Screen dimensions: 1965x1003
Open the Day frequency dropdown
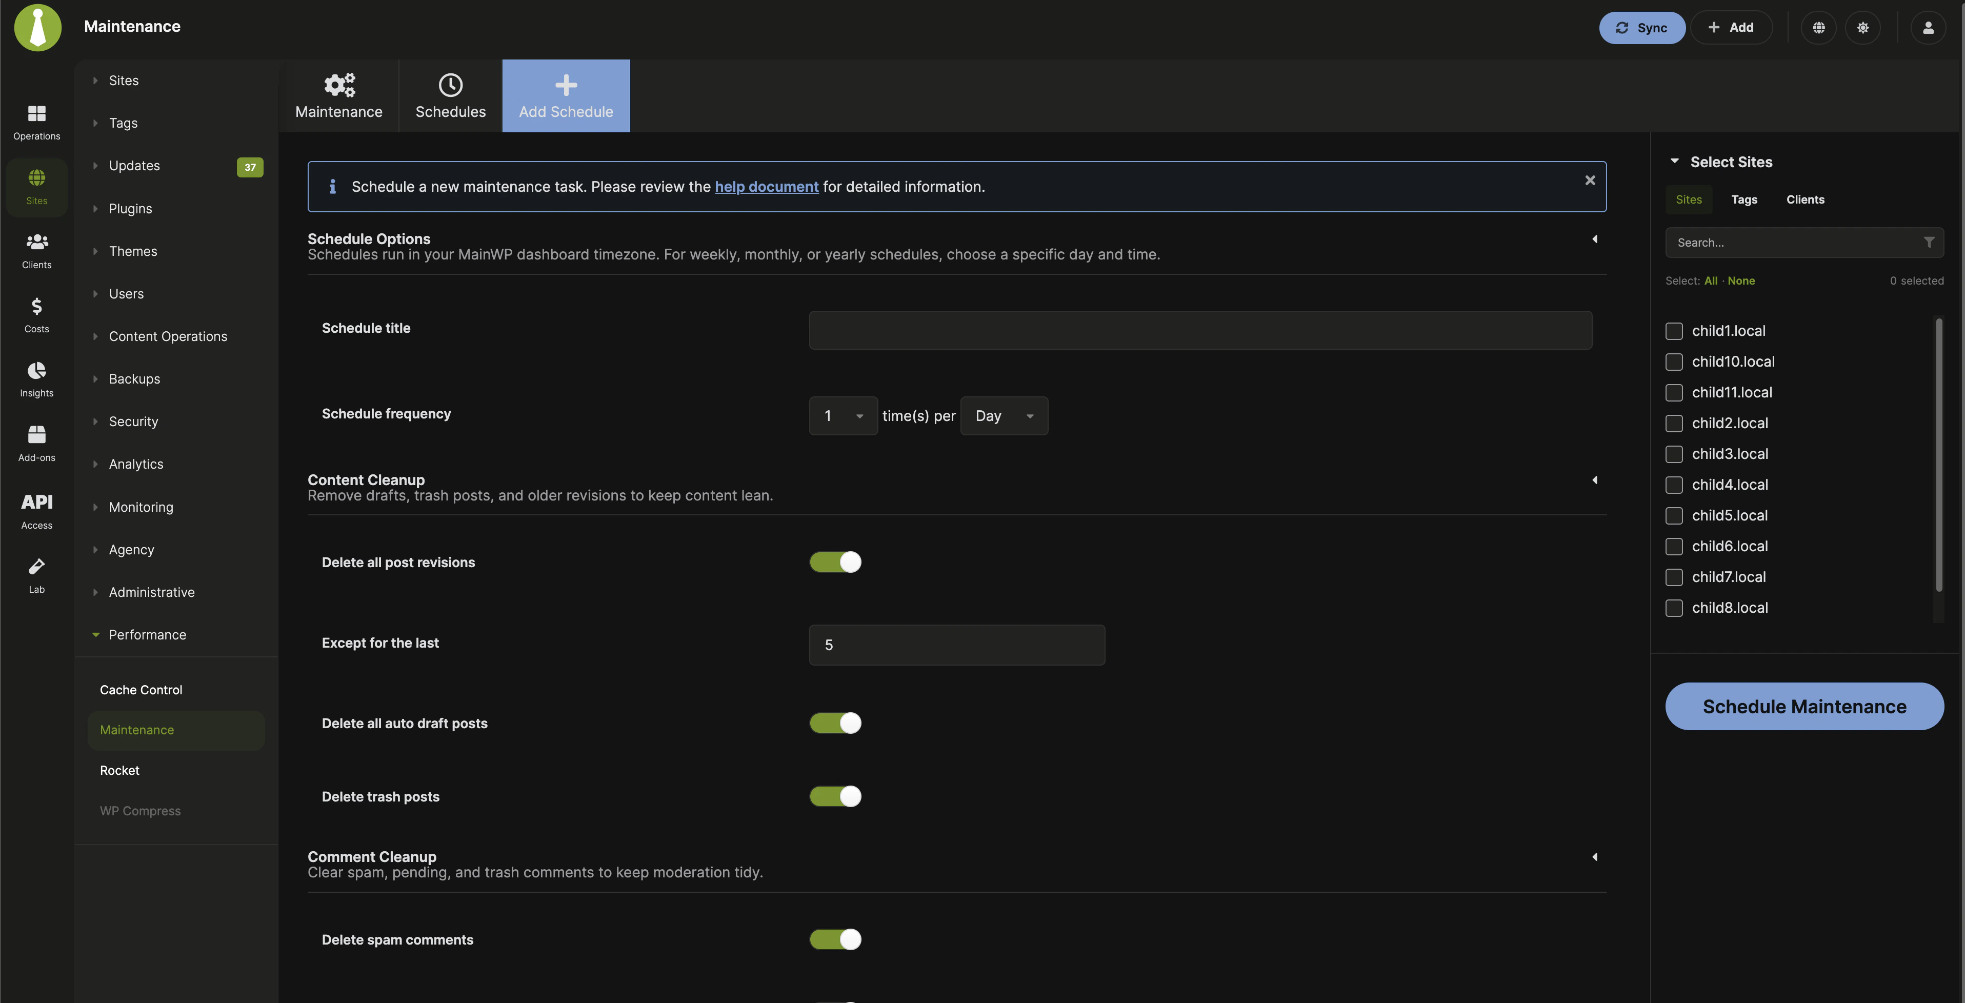tap(1004, 416)
